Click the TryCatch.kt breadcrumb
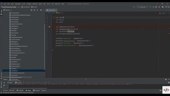Viewport: 170px width, 96px height. pyautogui.click(x=25, y=7)
